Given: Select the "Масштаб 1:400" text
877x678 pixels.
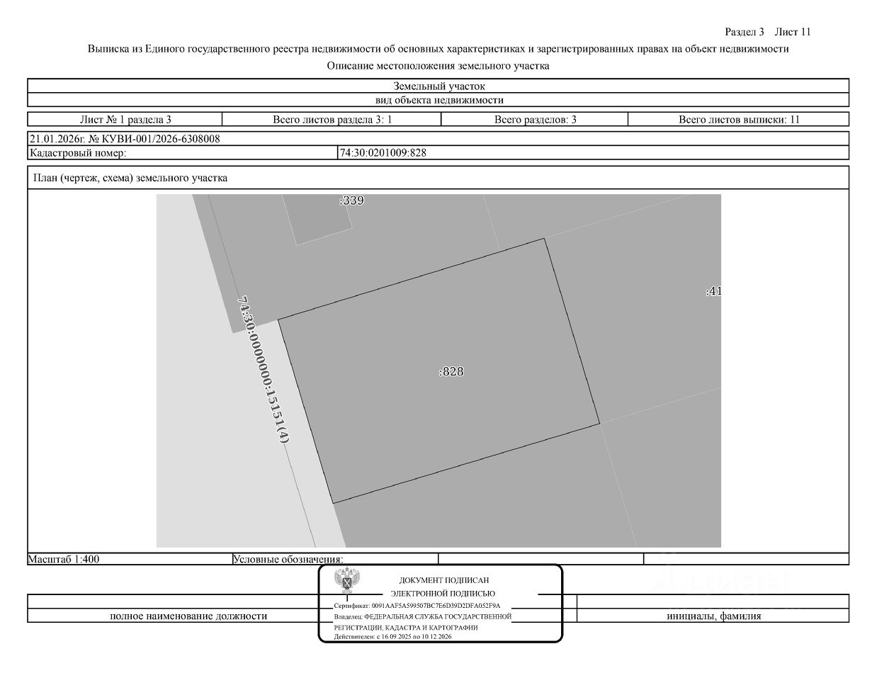Looking at the screenshot, I should (x=64, y=559).
